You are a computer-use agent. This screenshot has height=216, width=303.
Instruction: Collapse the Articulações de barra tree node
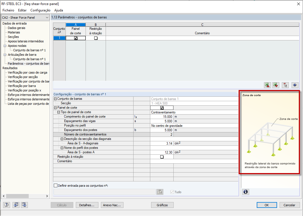point(5,55)
